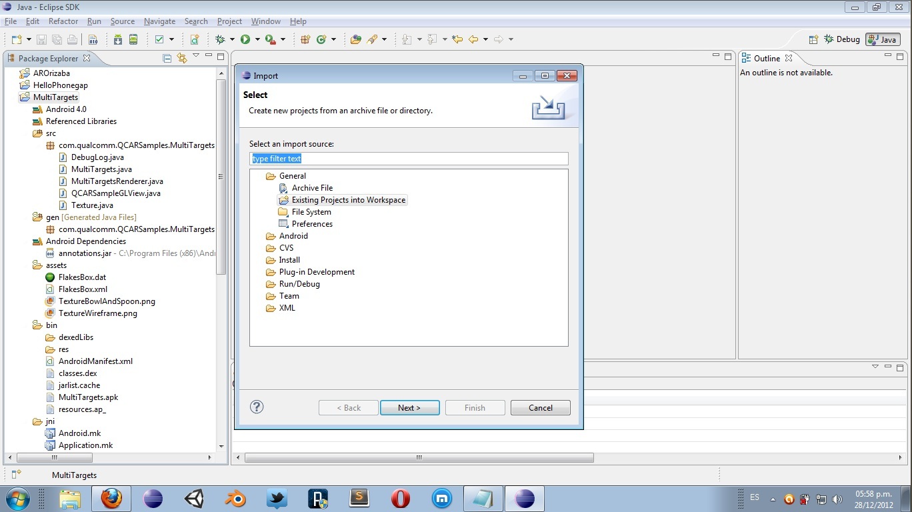Open the Window menu
The height and width of the screenshot is (512, 912).
click(x=266, y=21)
